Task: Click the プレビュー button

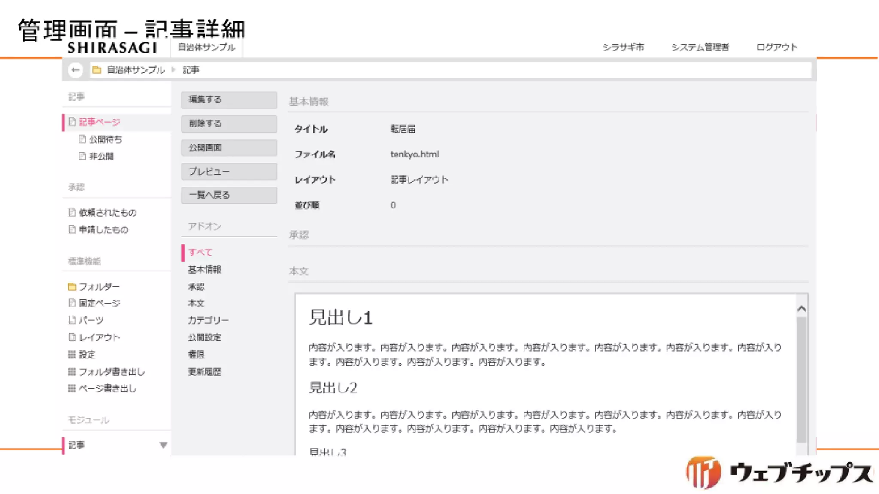Action: 229,172
